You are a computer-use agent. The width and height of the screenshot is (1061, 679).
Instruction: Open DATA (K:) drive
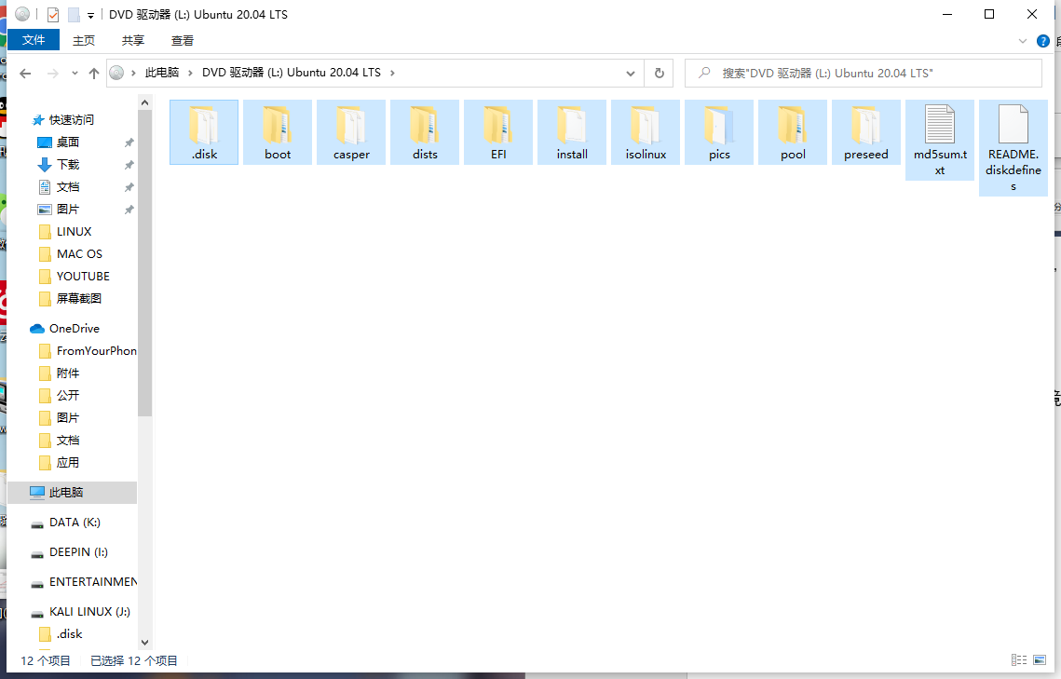click(75, 523)
